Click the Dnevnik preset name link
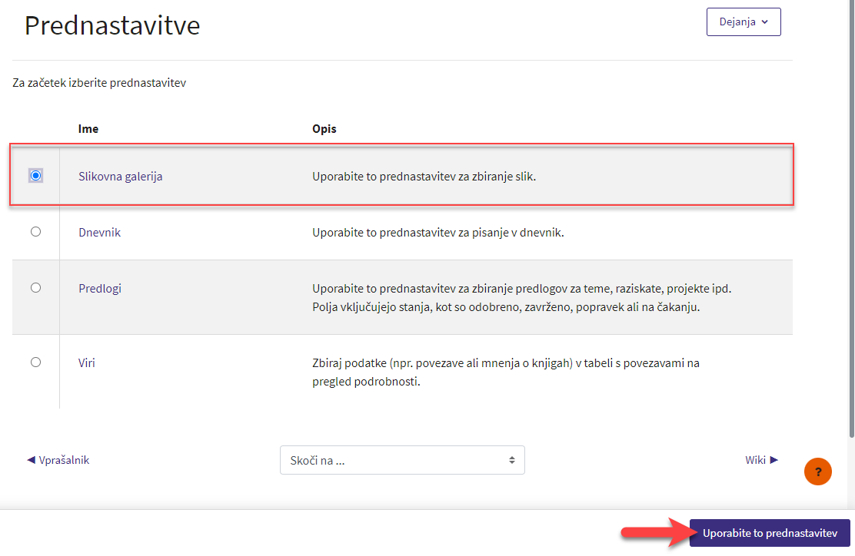 [99, 233]
